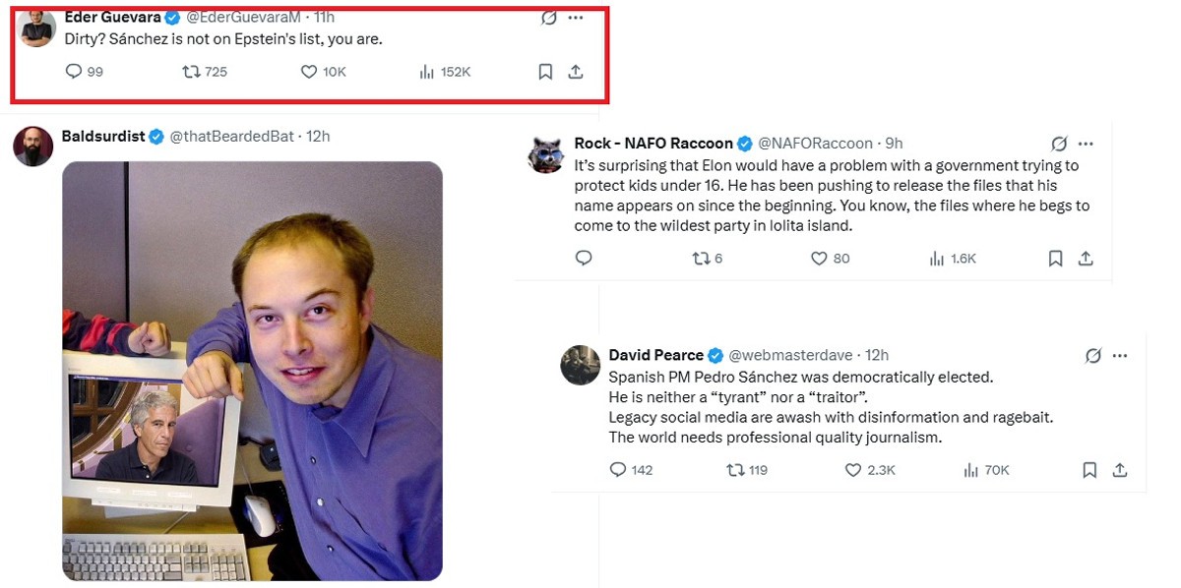Open David Pearce's profile name

coord(655,355)
